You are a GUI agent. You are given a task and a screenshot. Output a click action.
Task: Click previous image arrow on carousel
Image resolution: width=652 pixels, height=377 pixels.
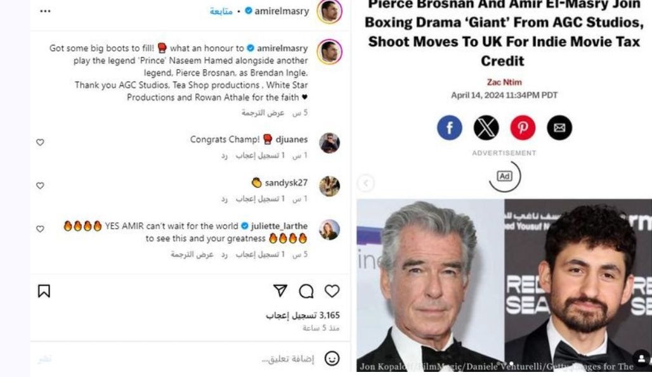[x=366, y=183]
